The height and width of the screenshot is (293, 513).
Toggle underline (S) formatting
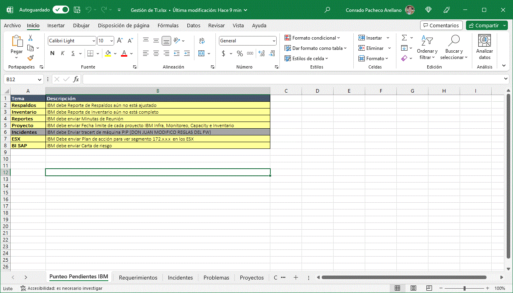click(x=72, y=53)
